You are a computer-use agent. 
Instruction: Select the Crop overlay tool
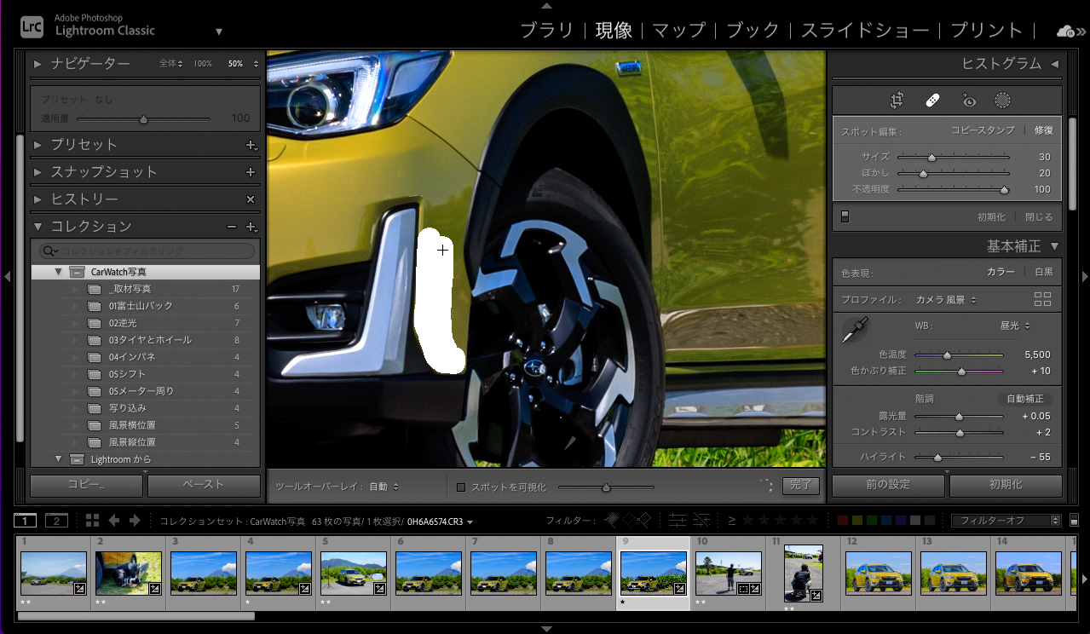coord(897,101)
